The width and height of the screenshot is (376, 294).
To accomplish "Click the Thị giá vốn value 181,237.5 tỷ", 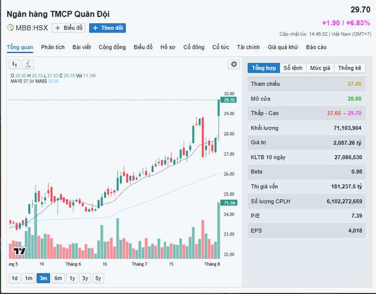I will tap(347, 186).
